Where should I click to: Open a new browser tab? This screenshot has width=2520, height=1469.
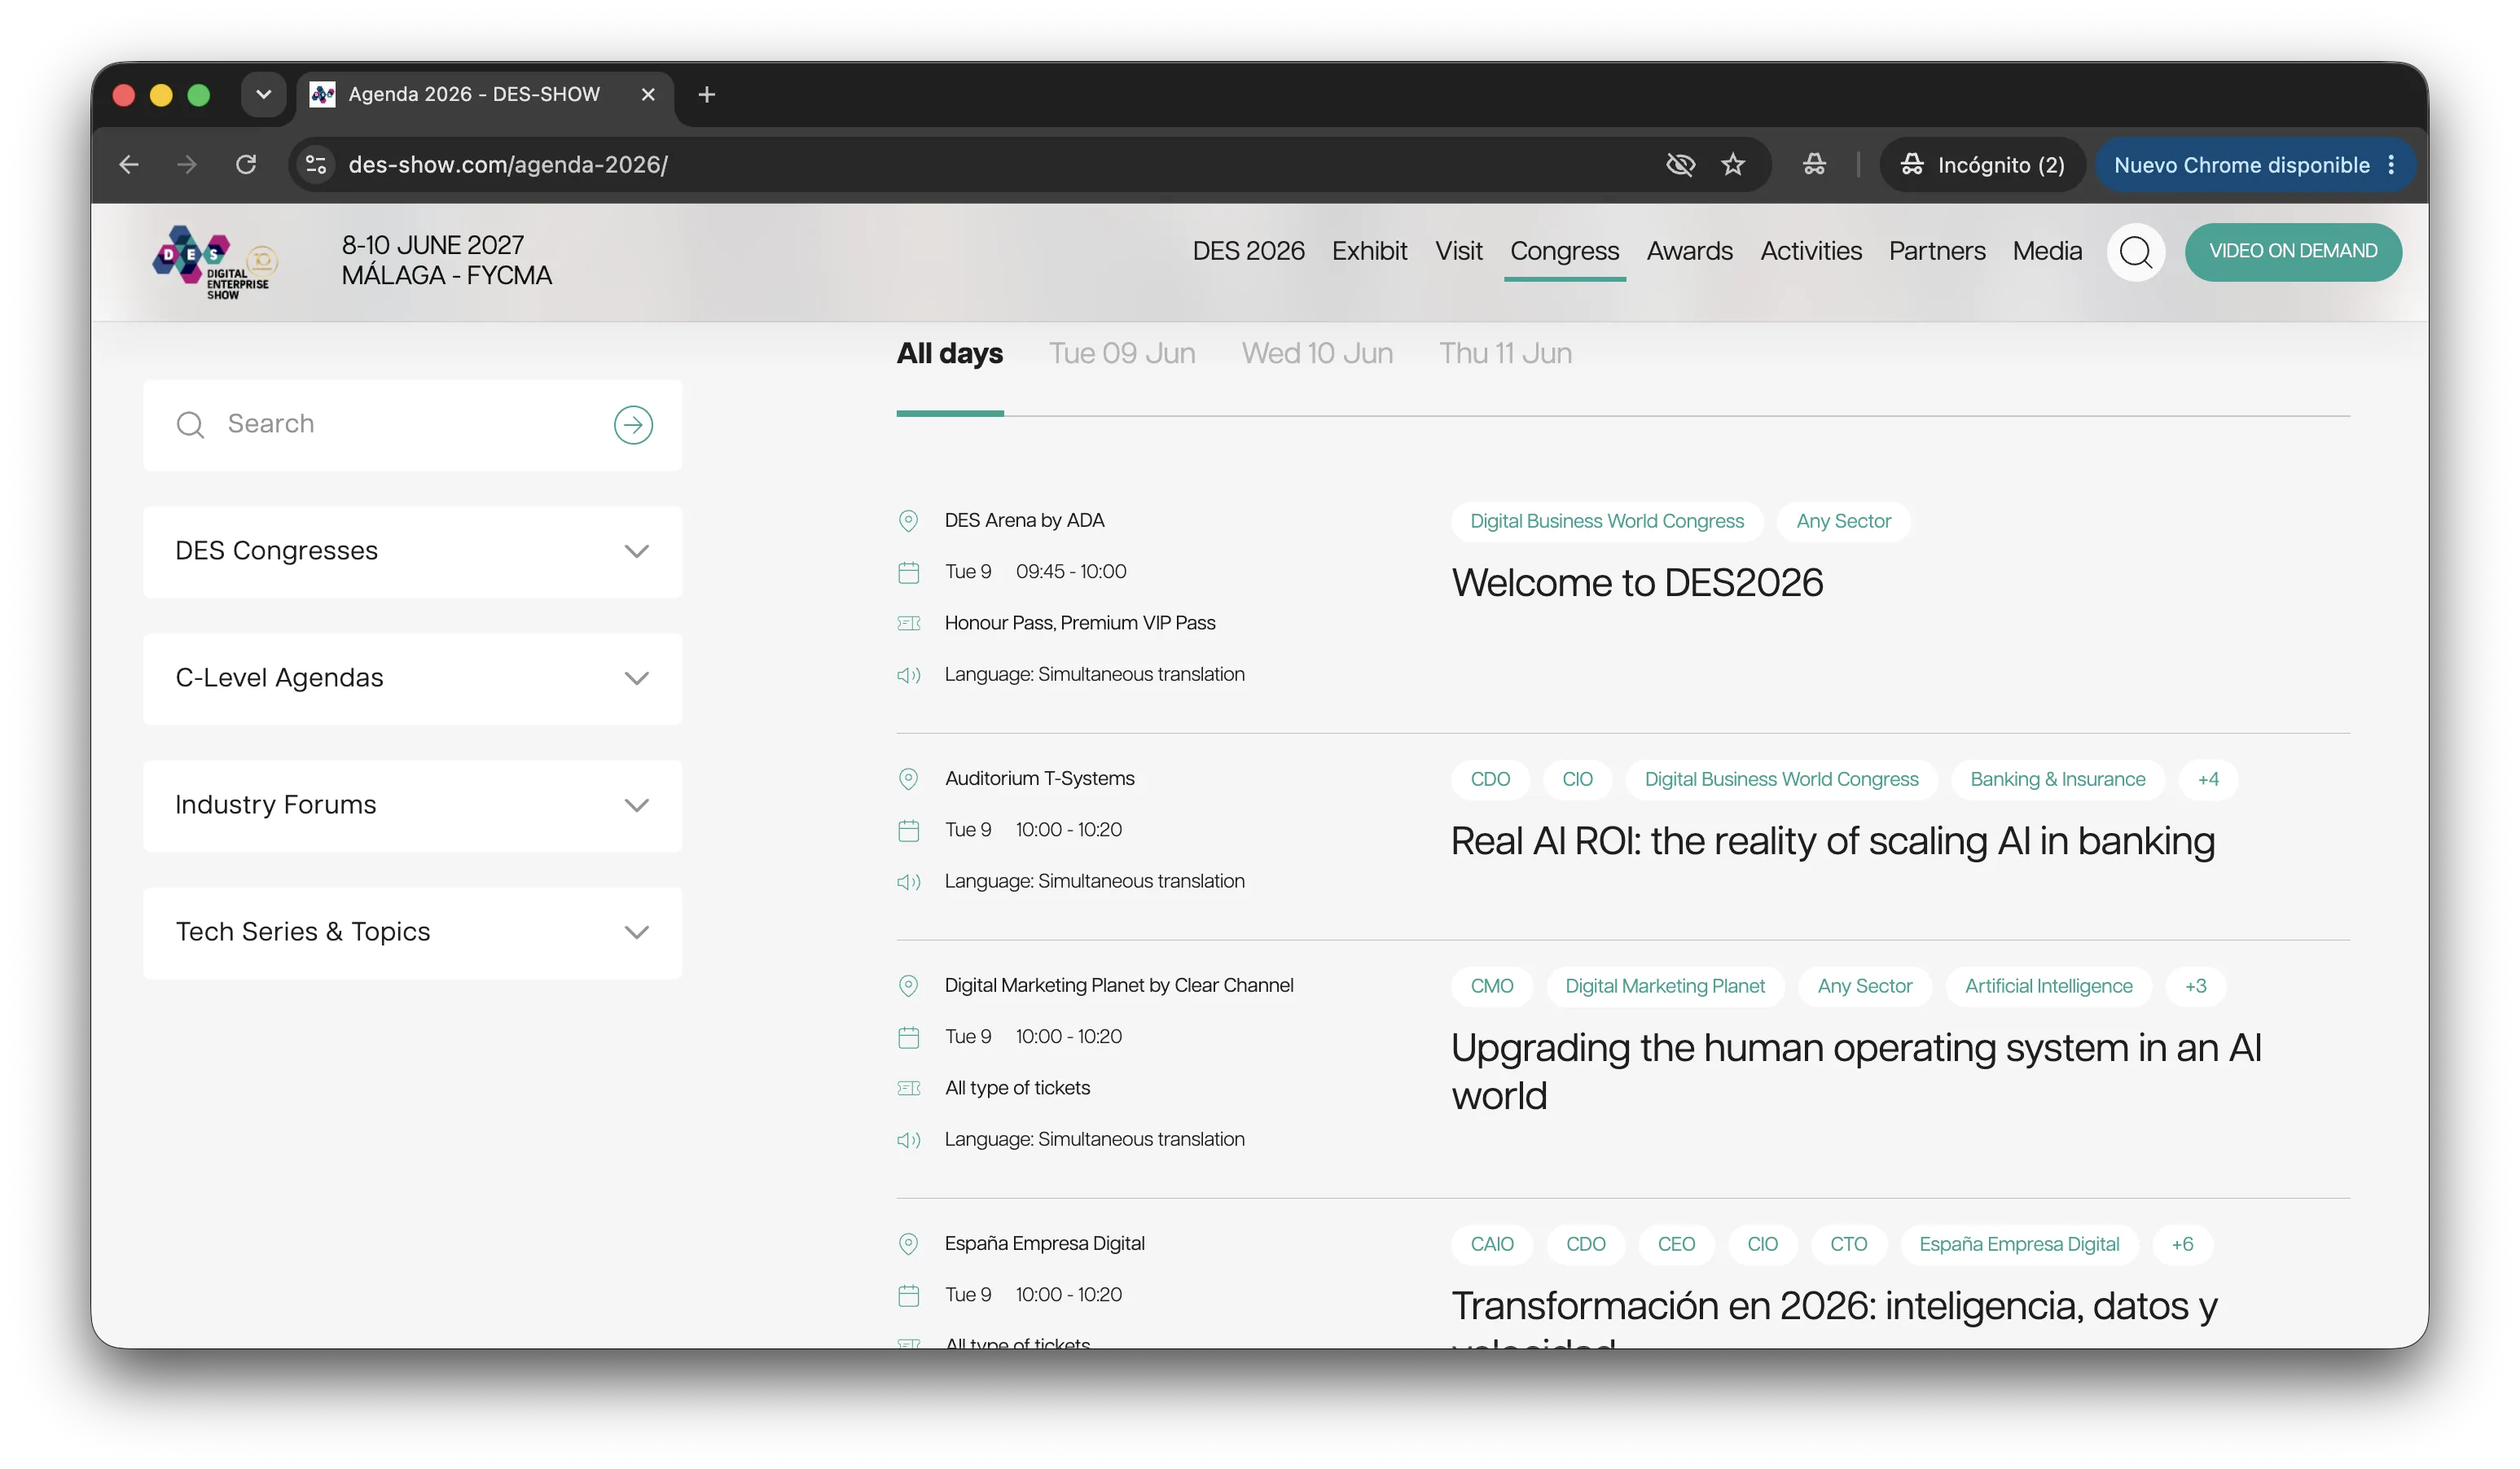(707, 95)
